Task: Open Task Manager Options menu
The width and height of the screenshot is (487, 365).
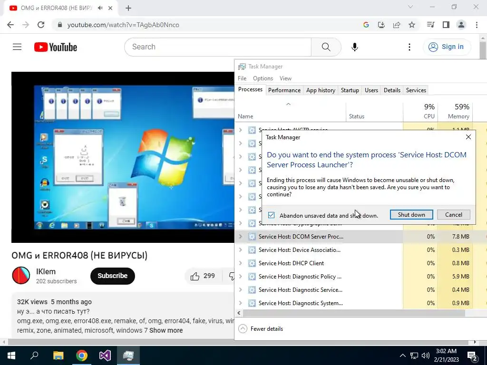Action: (x=263, y=78)
